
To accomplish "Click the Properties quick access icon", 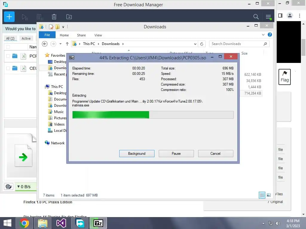I will tap(51, 27).
